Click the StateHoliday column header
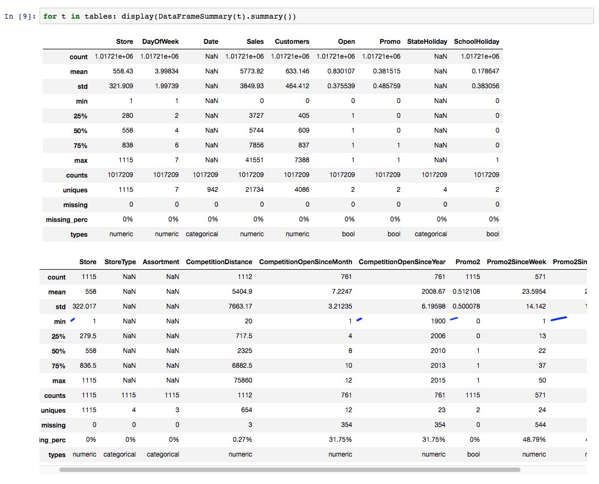599x484 pixels. (x=427, y=42)
